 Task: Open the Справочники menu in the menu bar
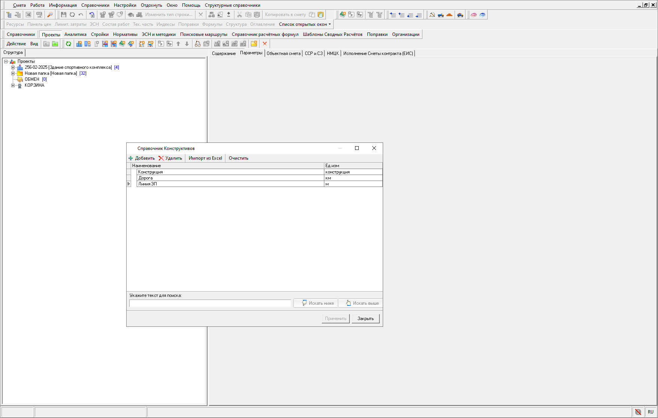pyautogui.click(x=95, y=5)
